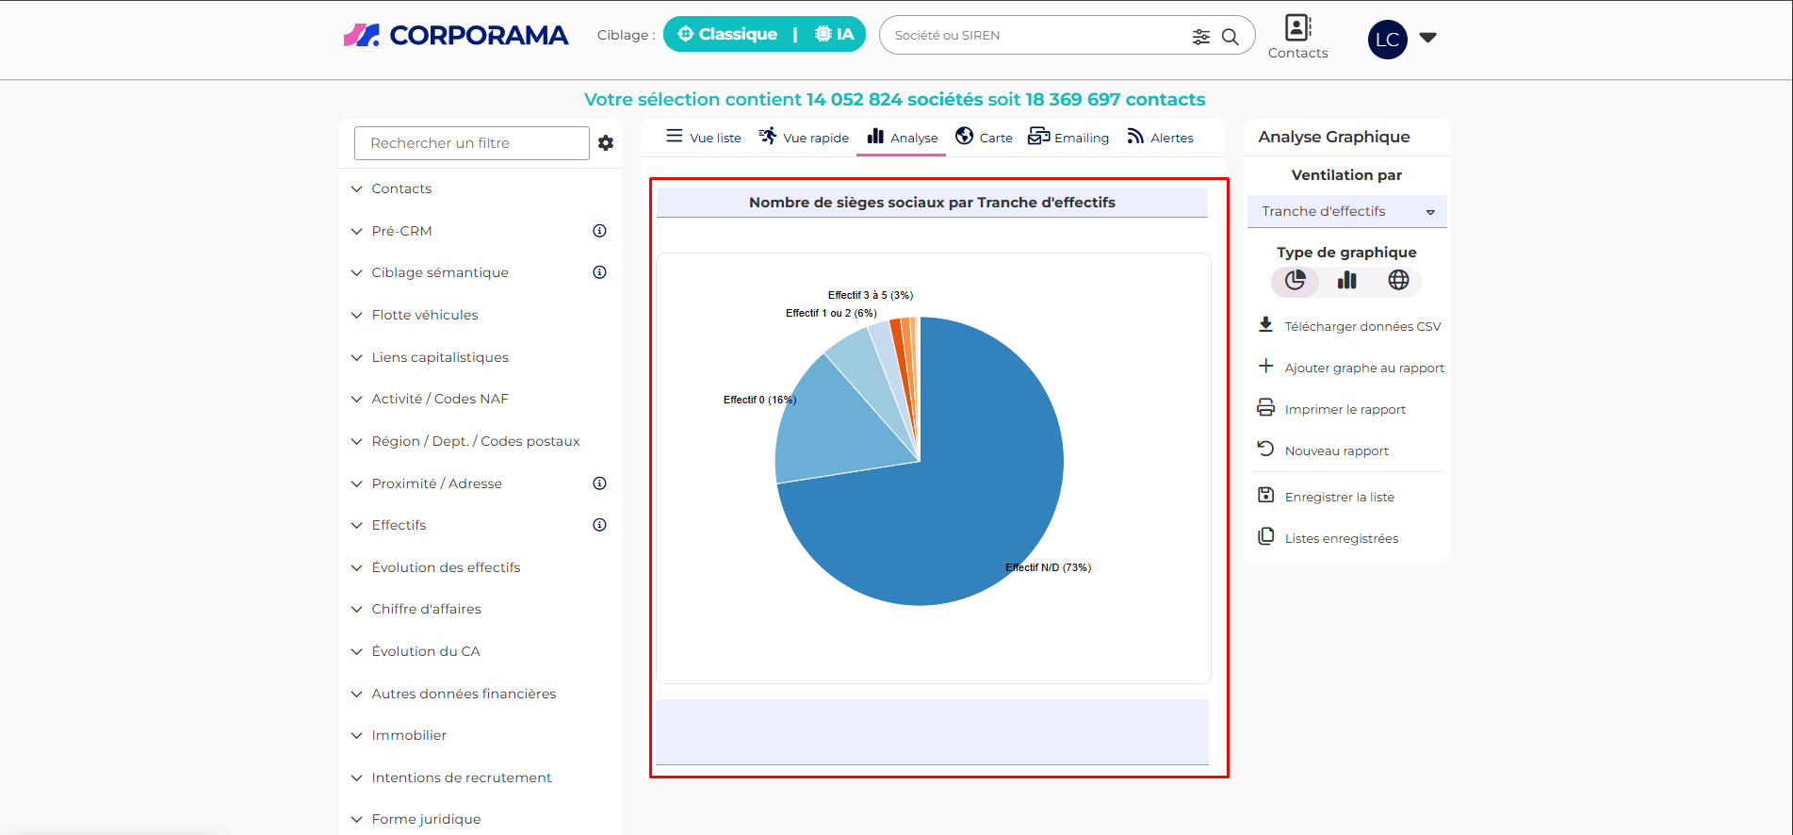This screenshot has width=1793, height=835.
Task: Switch targeting to IA mode
Action: pos(835,35)
